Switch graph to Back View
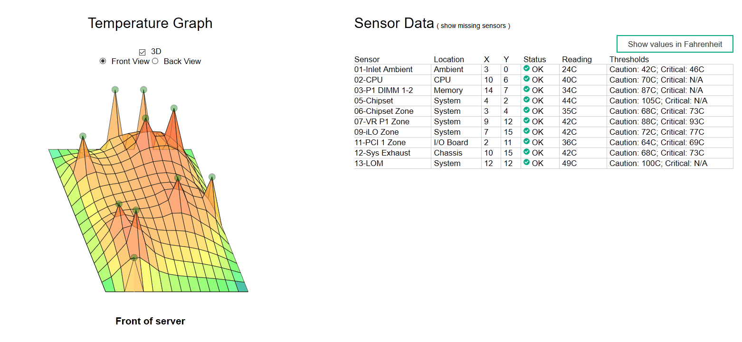 155,61
